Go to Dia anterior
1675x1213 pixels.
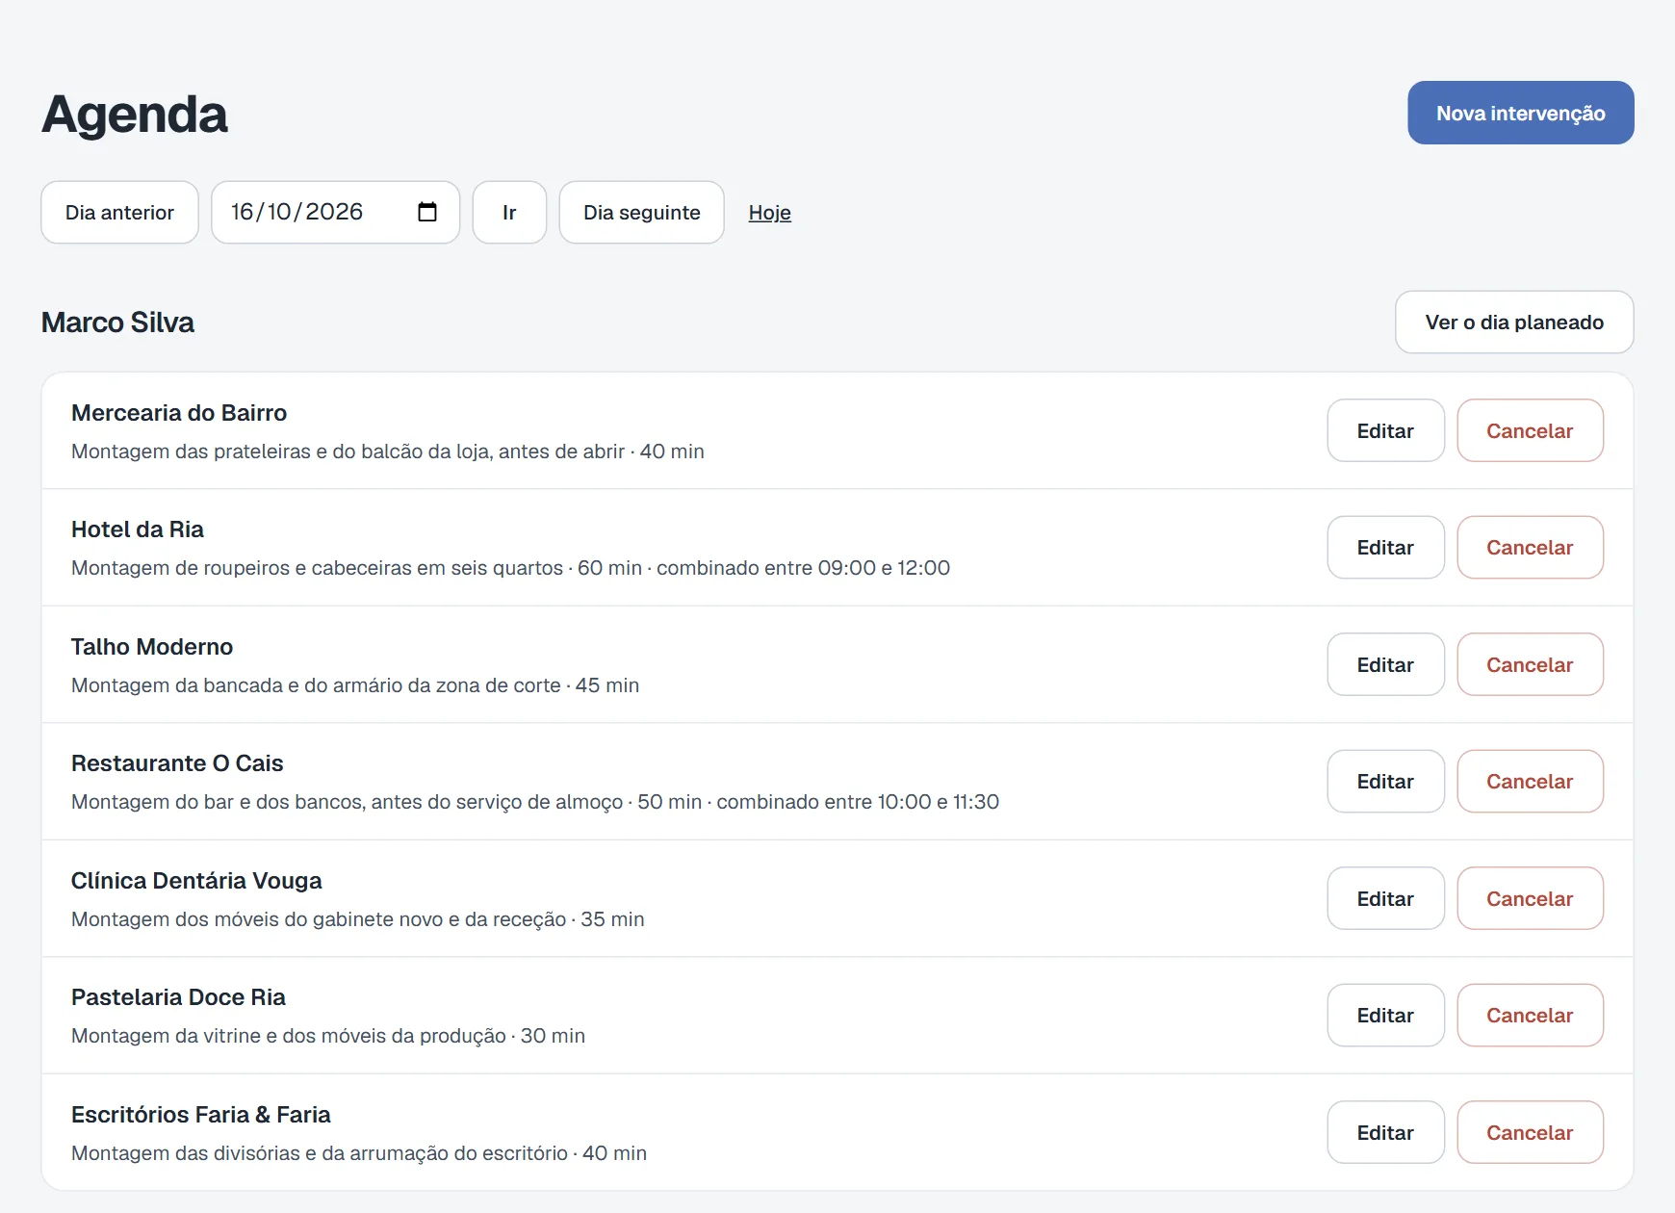pyautogui.click(x=119, y=212)
